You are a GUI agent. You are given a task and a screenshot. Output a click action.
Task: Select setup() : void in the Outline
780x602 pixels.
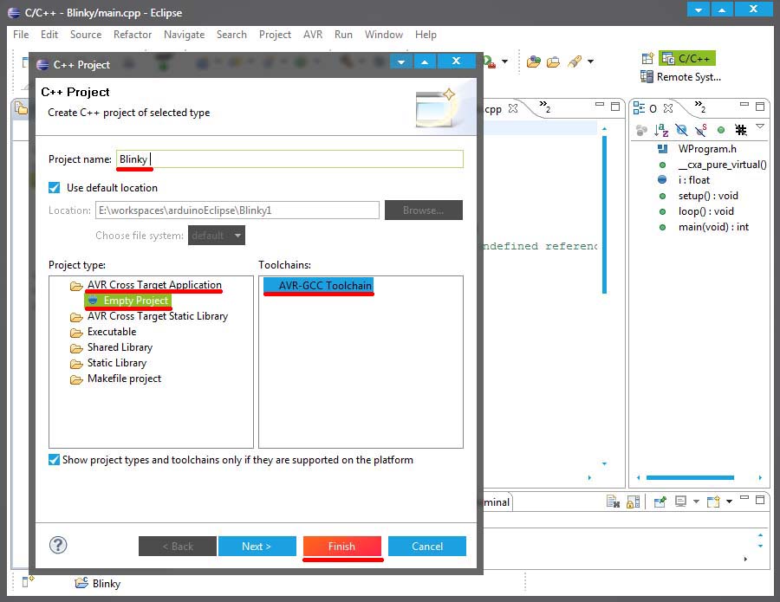708,196
